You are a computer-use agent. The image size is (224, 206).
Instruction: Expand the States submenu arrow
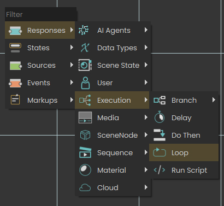[72, 48]
